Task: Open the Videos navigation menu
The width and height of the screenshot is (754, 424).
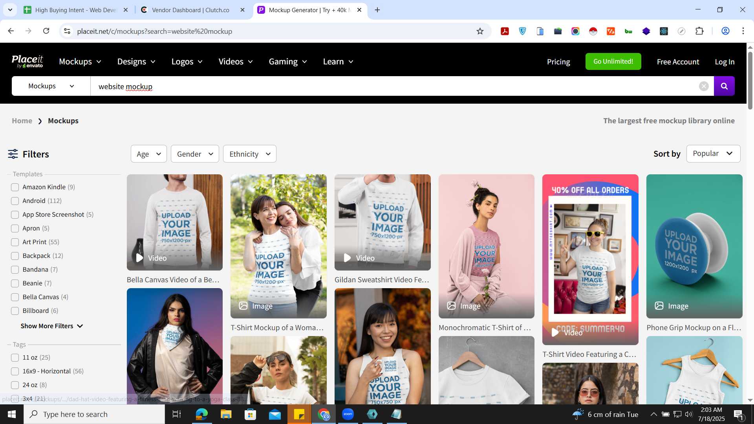Action: click(236, 62)
